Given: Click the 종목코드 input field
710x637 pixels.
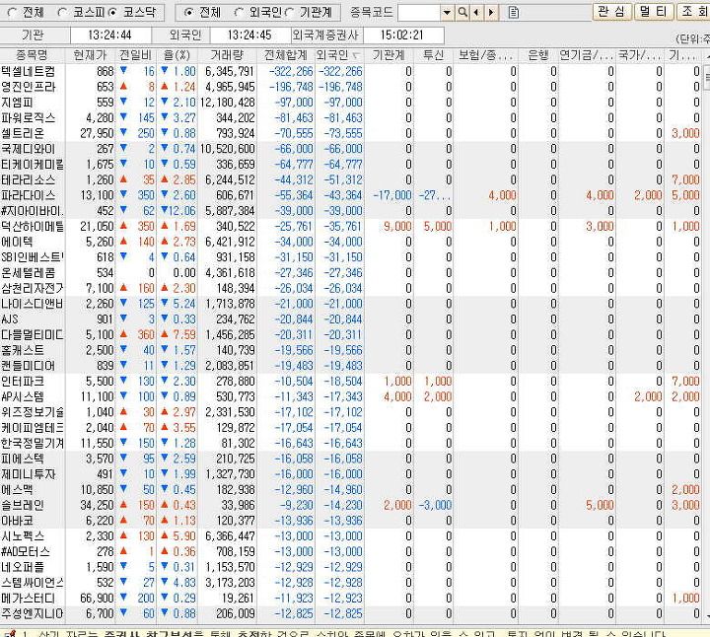Looking at the screenshot, I should pyautogui.click(x=419, y=13).
